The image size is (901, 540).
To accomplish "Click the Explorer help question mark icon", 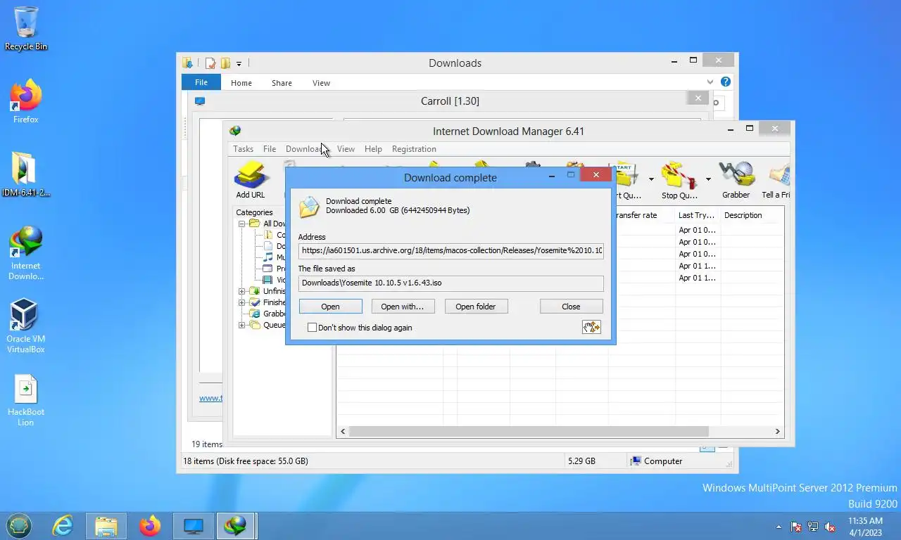I will (x=726, y=82).
